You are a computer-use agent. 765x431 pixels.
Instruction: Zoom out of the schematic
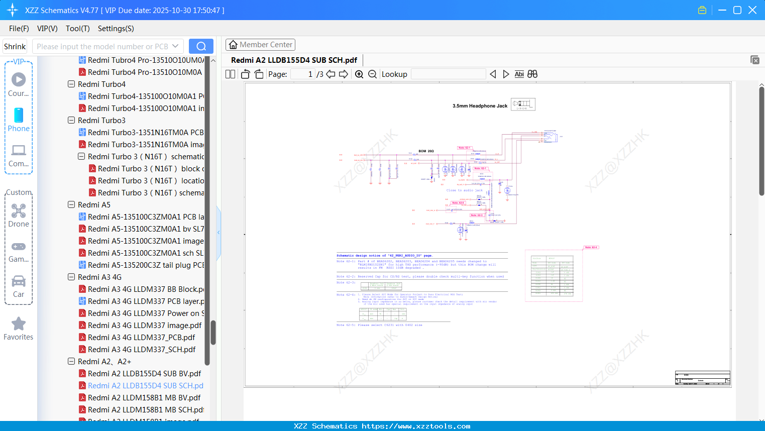372,74
